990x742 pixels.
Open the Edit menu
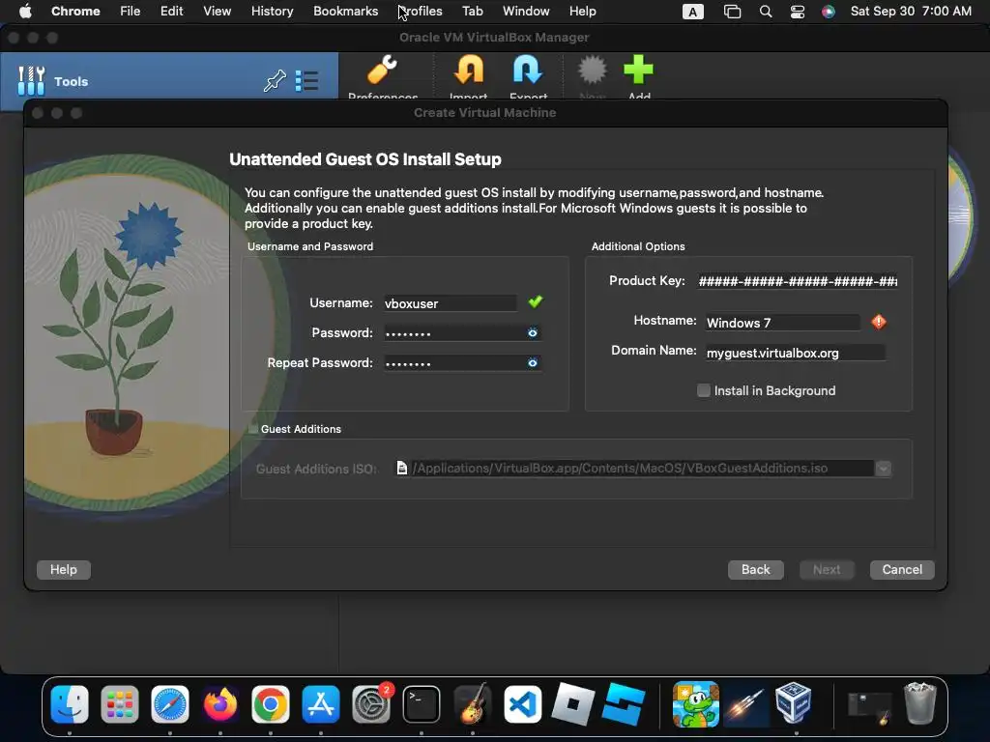click(171, 12)
